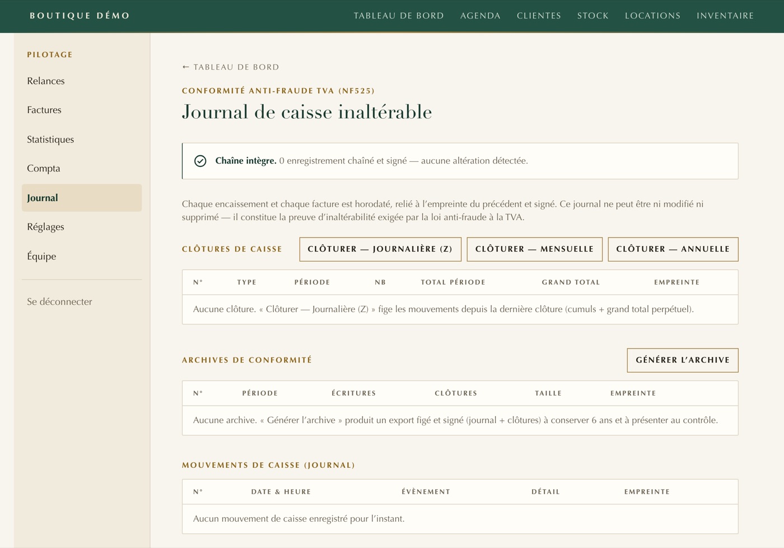Click the Type column header

[x=246, y=282]
